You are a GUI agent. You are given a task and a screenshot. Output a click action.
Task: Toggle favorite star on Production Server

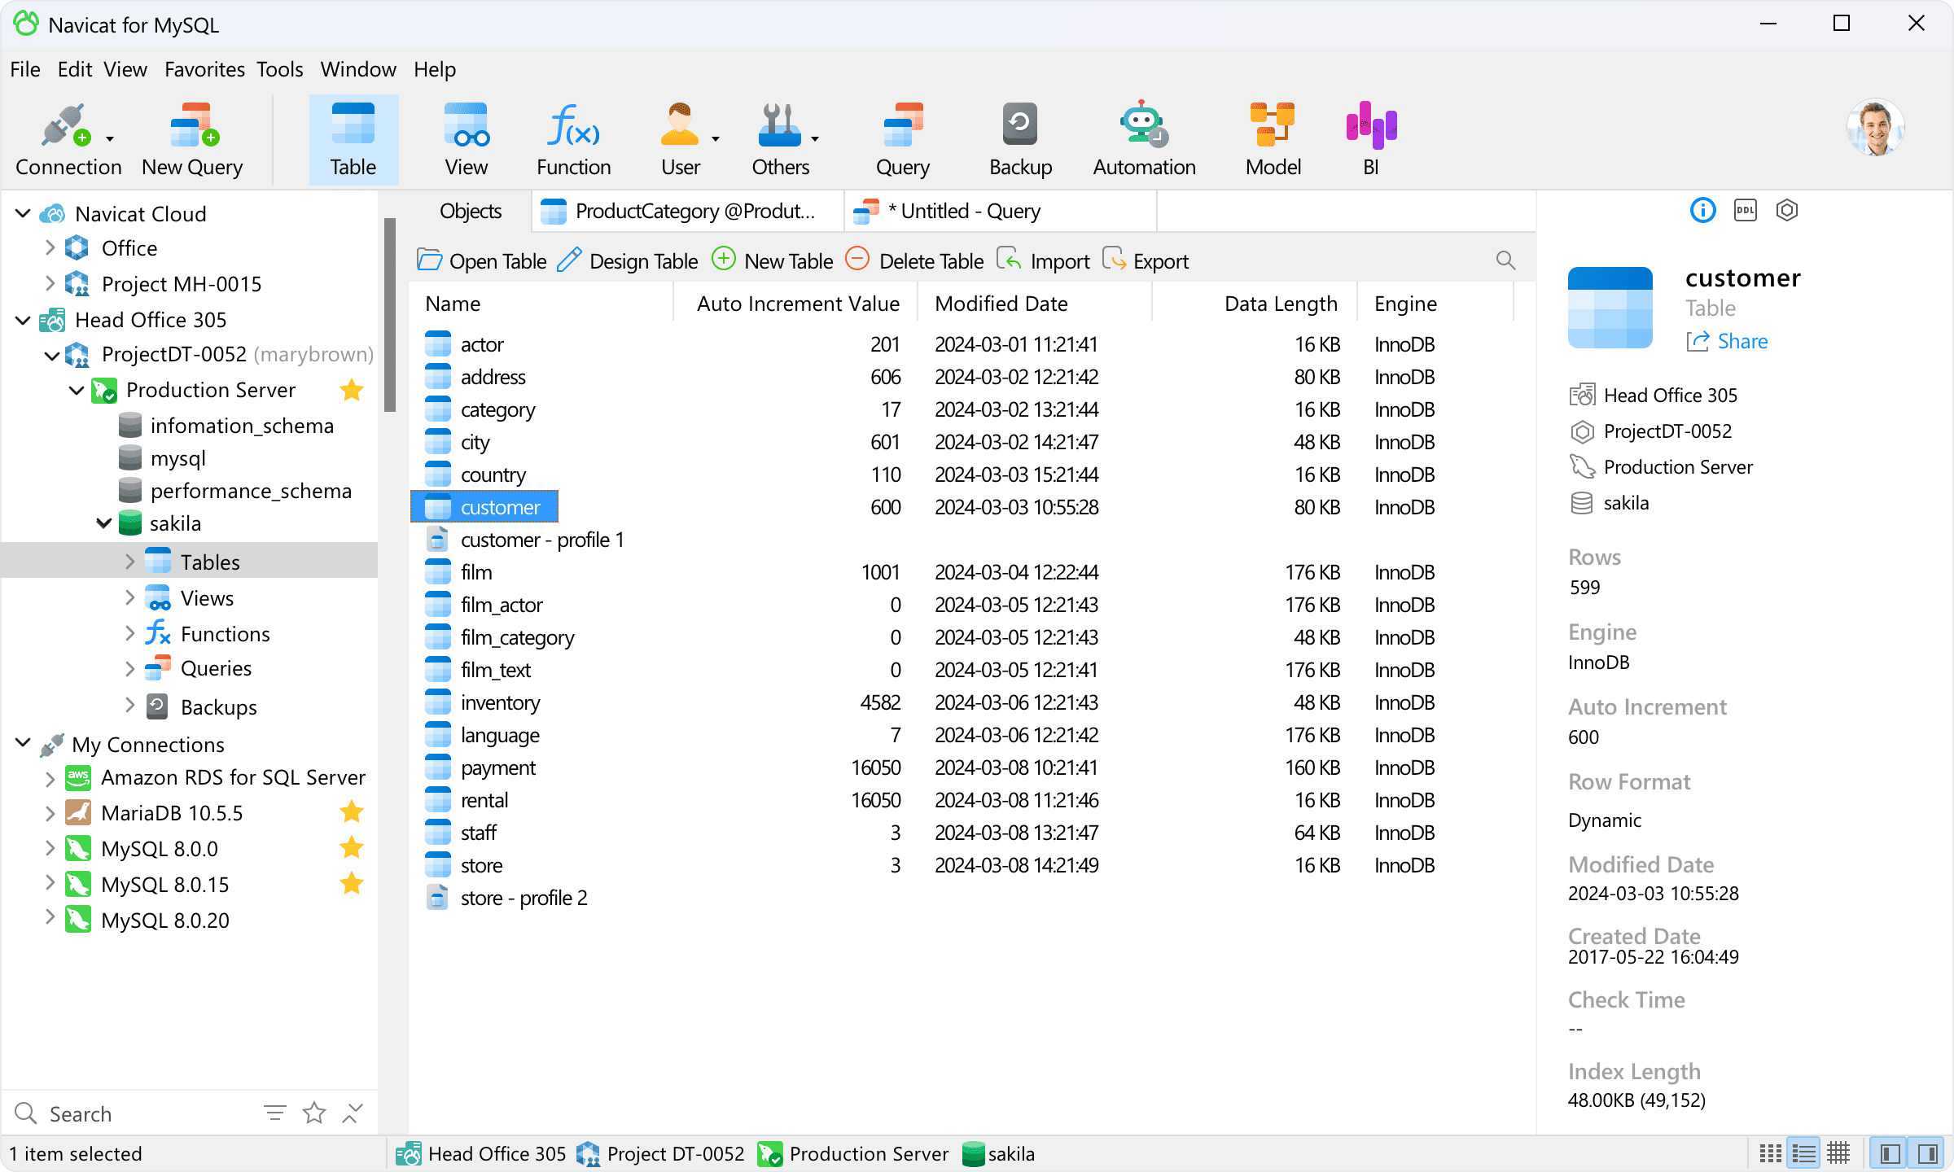pyautogui.click(x=352, y=390)
